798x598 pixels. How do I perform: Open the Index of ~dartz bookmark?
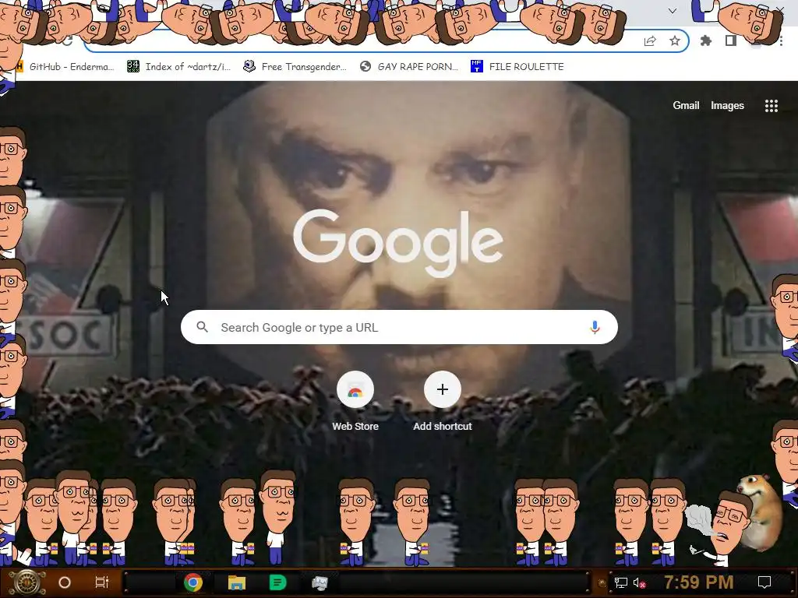tap(178, 67)
